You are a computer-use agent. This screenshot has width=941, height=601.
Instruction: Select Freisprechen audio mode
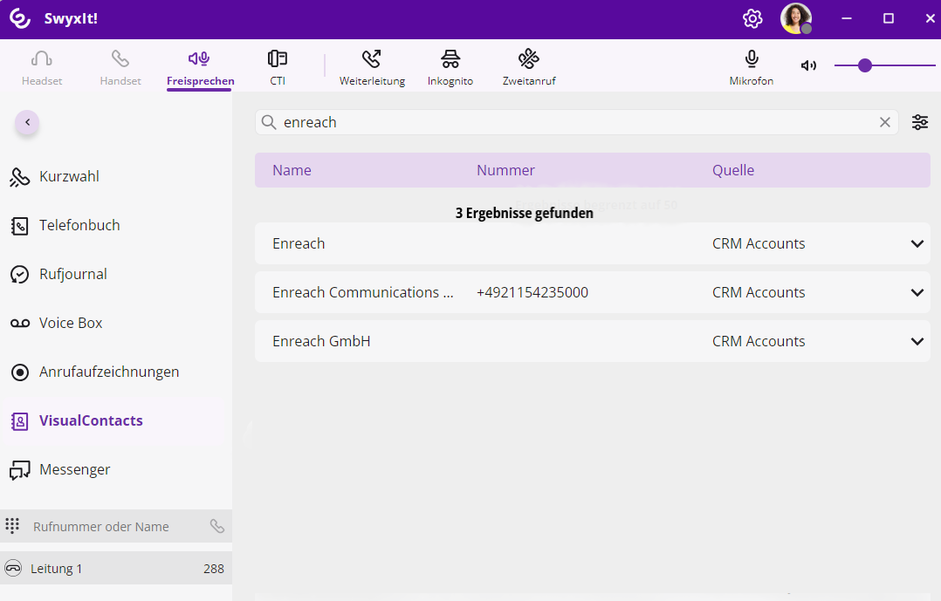(x=200, y=68)
